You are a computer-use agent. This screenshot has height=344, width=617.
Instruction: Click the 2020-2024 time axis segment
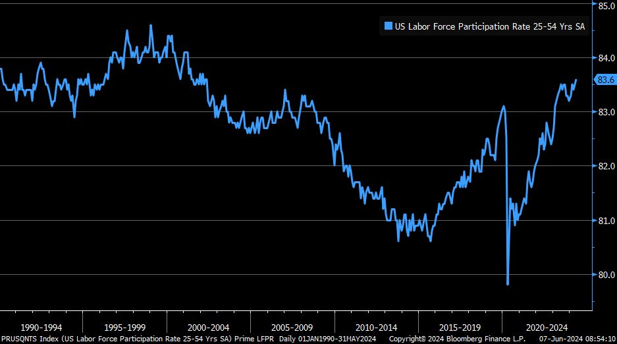point(544,327)
